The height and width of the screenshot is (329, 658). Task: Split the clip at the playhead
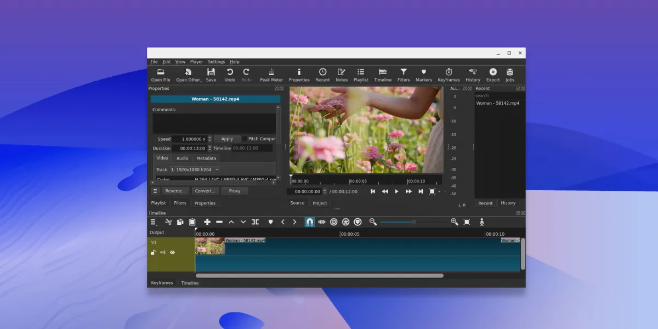[256, 222]
